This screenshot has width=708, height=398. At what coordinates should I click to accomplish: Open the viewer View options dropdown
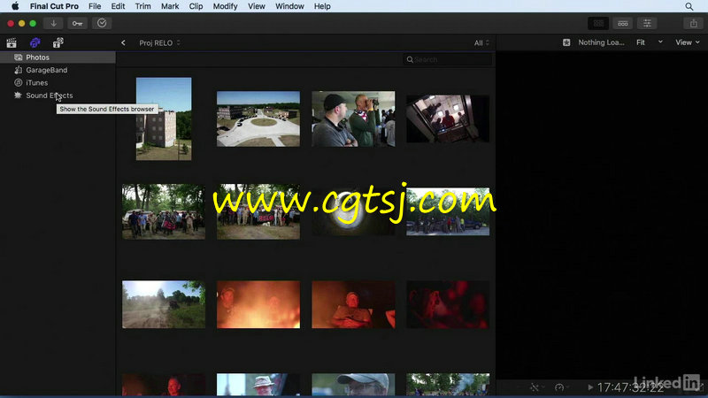[688, 42]
